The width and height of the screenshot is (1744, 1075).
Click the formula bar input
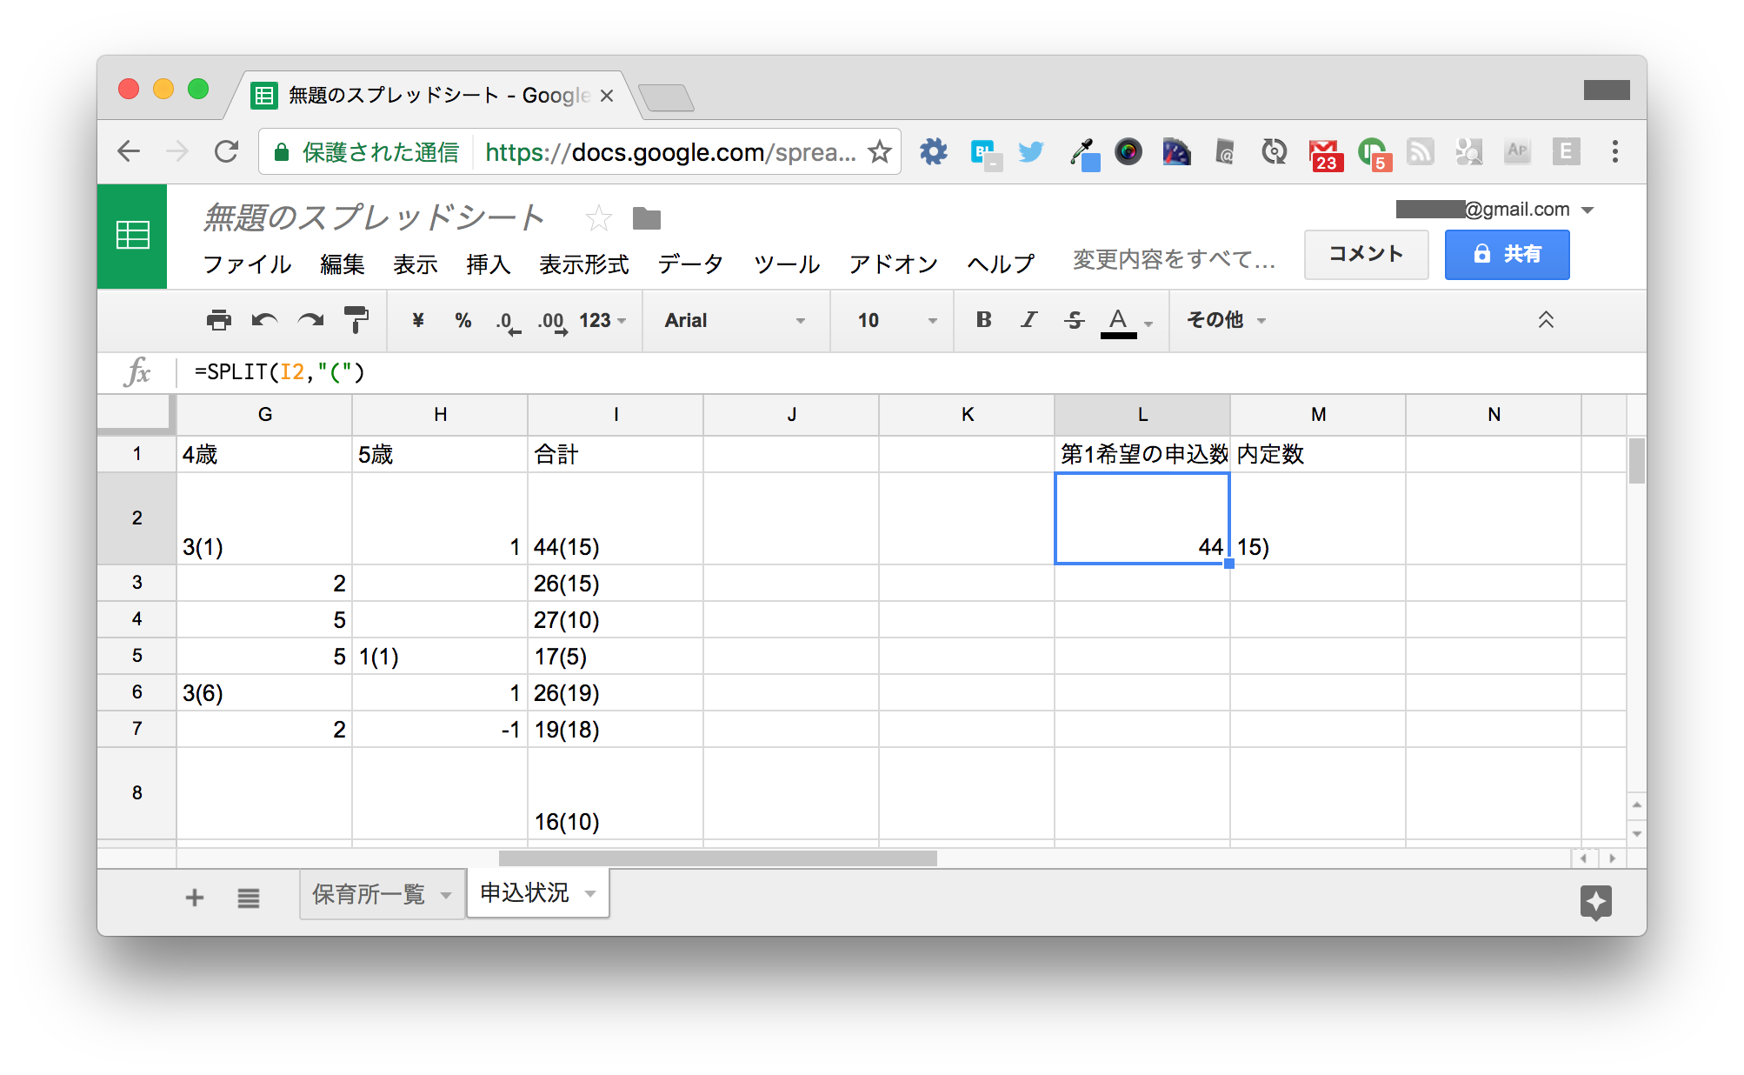(x=913, y=372)
